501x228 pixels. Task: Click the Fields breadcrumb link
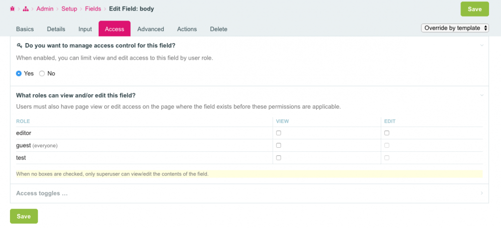coord(93,9)
